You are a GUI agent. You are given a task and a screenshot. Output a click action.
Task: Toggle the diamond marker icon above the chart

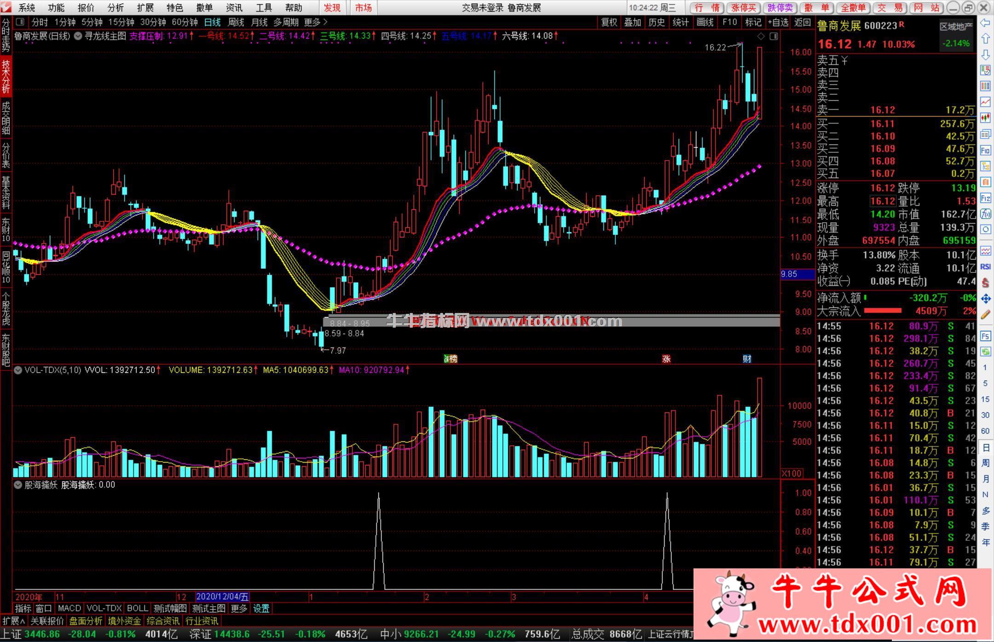(x=761, y=36)
